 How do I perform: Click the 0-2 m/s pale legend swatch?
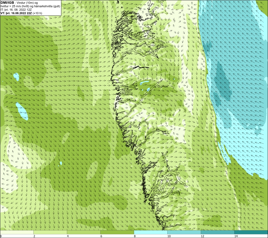pyautogui.click(x=17, y=232)
